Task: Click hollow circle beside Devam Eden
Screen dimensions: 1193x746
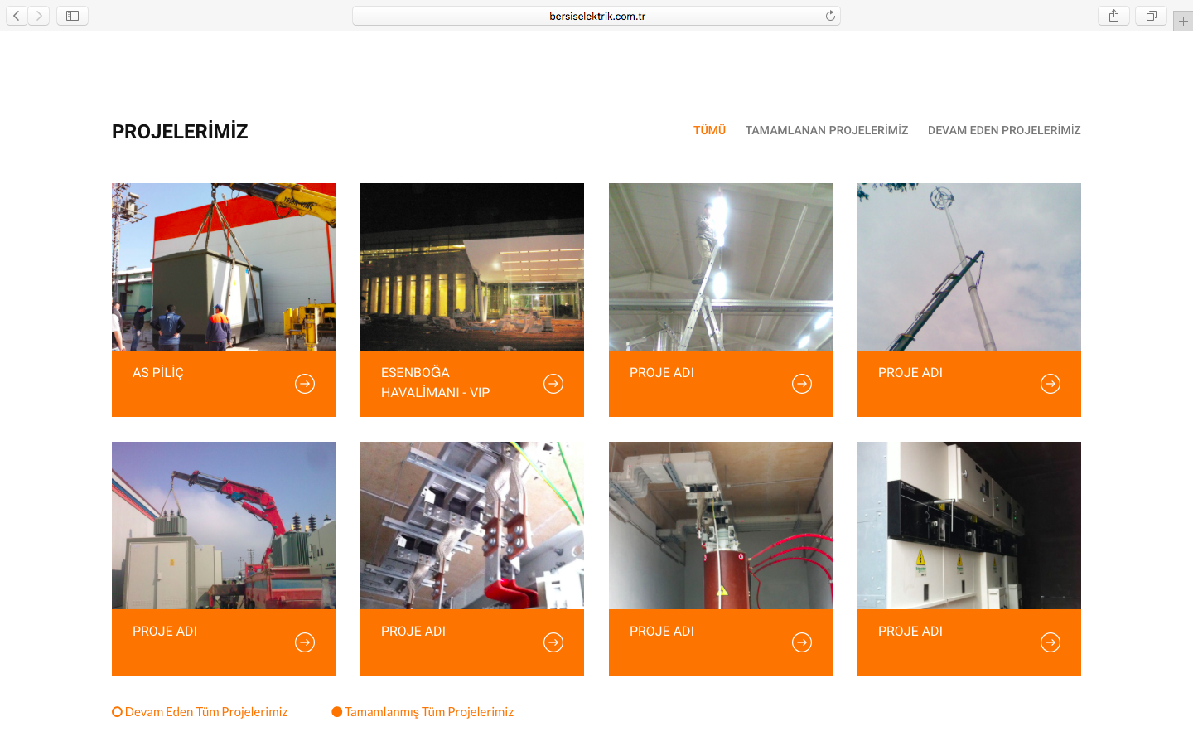Action: [x=117, y=712]
